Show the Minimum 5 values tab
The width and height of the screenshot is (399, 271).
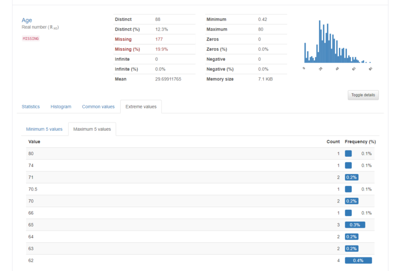click(x=44, y=129)
